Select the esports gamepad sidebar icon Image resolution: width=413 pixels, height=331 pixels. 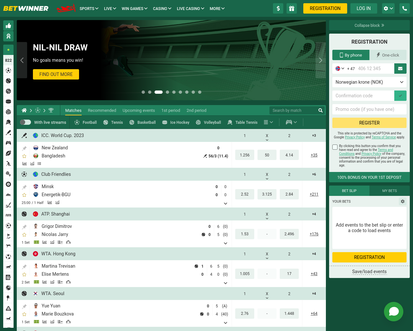(8, 143)
